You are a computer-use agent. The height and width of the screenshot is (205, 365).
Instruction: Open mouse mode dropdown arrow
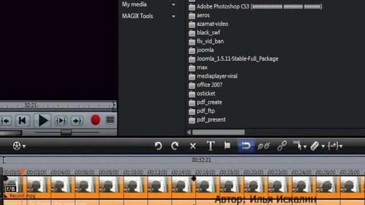click(x=305, y=147)
